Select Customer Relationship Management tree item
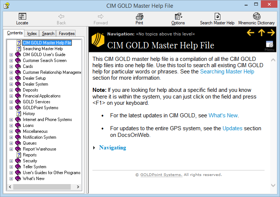The height and width of the screenshot is (197, 280). pos(52,72)
